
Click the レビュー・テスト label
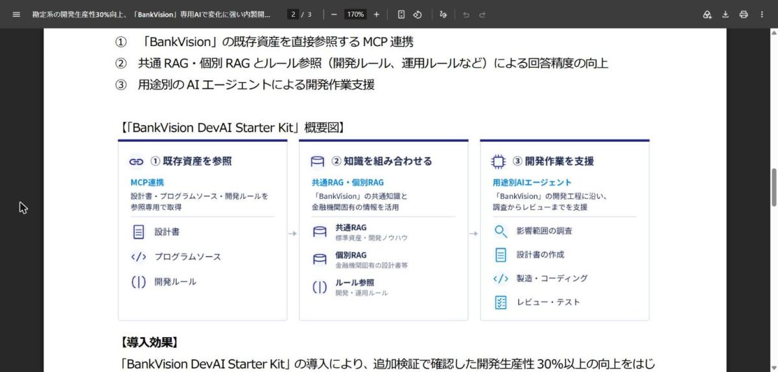[x=548, y=302]
